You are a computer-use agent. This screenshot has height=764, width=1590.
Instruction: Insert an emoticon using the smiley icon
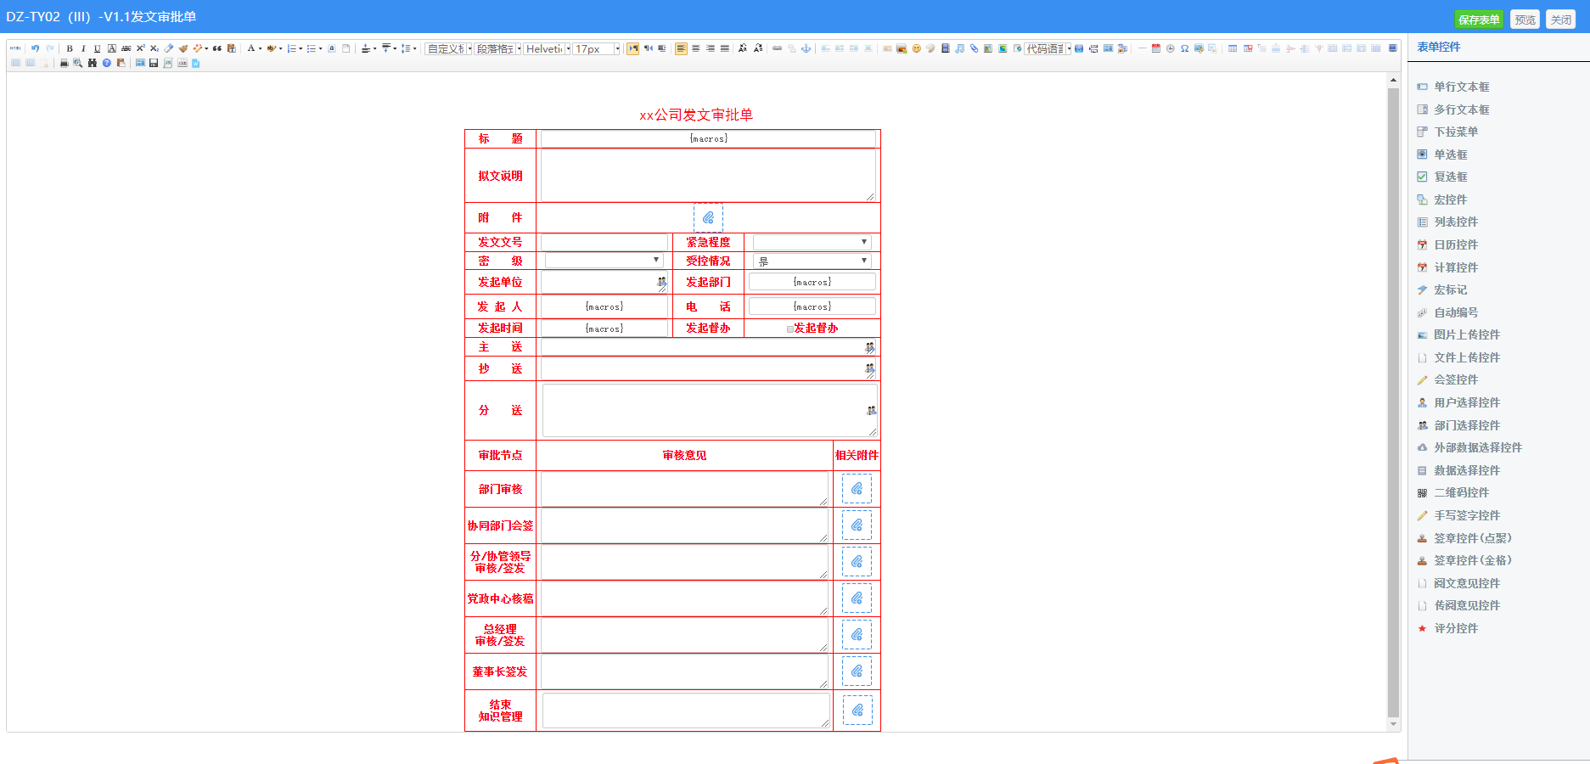917,48
